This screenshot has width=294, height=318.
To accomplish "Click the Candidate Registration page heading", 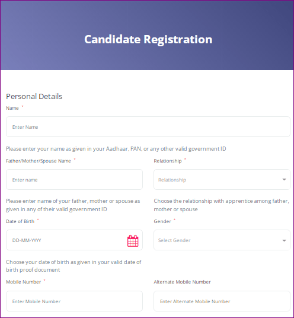I will 148,39.
